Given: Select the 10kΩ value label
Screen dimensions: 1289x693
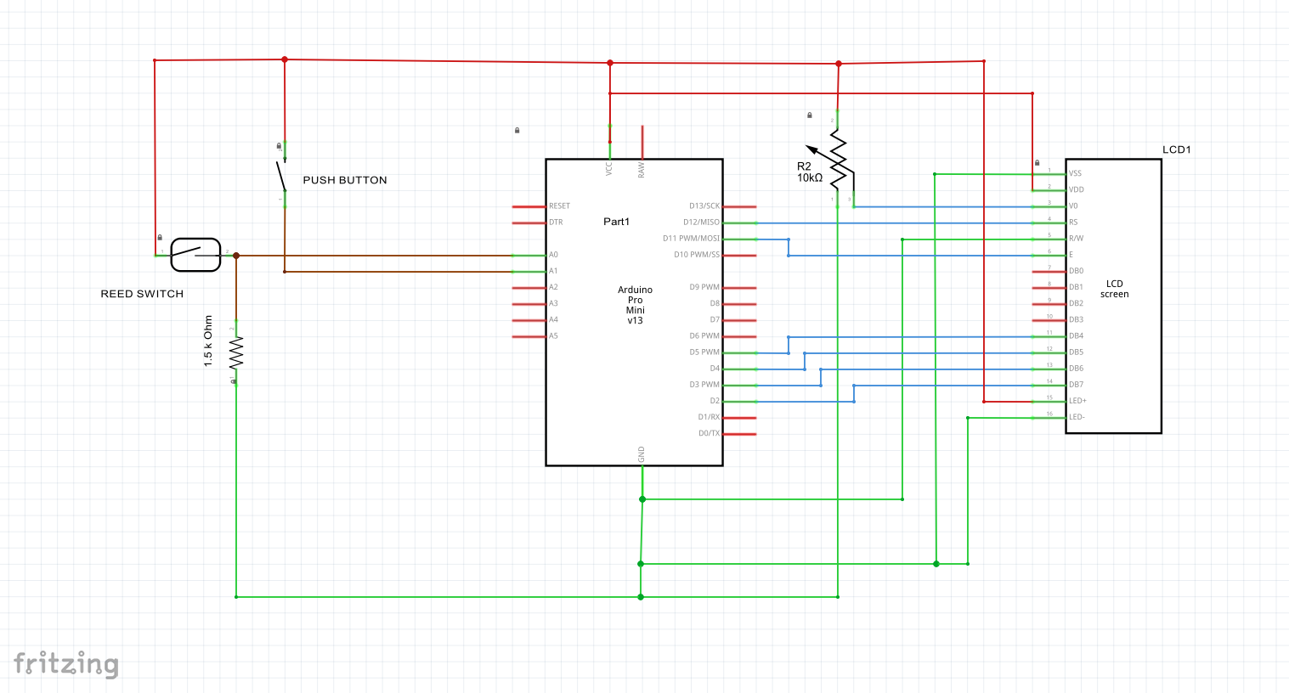Looking at the screenshot, I should click(810, 178).
